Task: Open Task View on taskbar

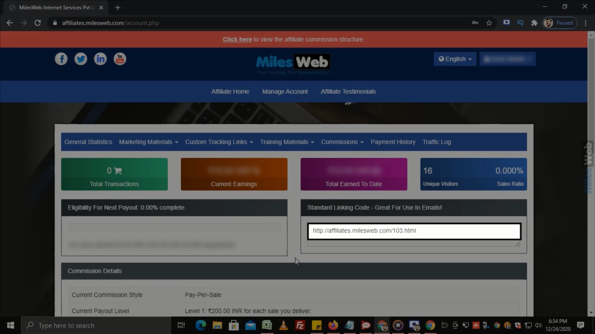Action: [181, 325]
